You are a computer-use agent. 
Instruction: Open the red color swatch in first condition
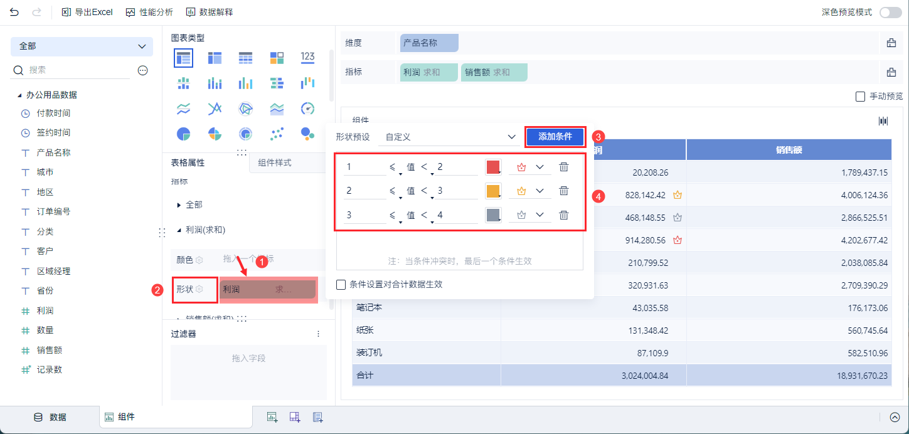[x=493, y=167]
